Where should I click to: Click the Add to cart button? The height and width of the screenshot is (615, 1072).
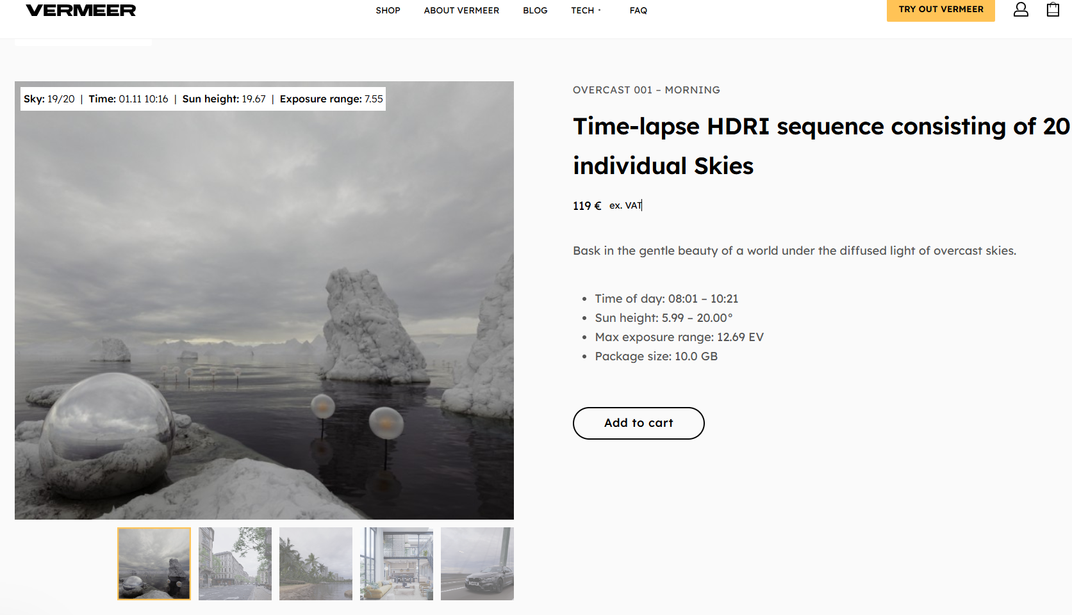(x=638, y=423)
